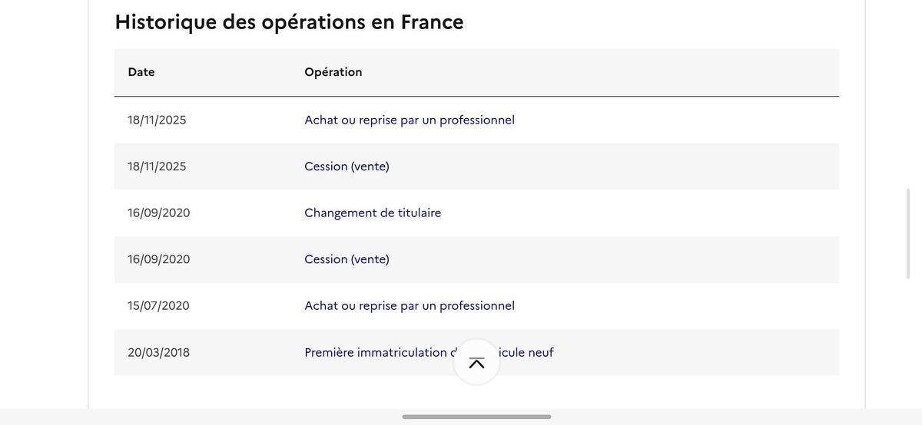The height and width of the screenshot is (425, 922).
Task: Click the Date column header
Action: pos(141,72)
